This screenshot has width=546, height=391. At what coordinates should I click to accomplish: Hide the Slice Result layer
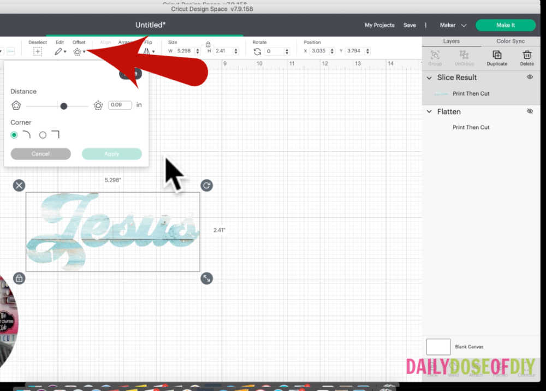click(530, 78)
